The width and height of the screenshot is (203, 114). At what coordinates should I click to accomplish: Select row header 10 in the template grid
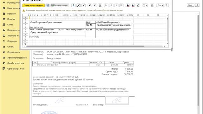pyautogui.click(x=25, y=39)
